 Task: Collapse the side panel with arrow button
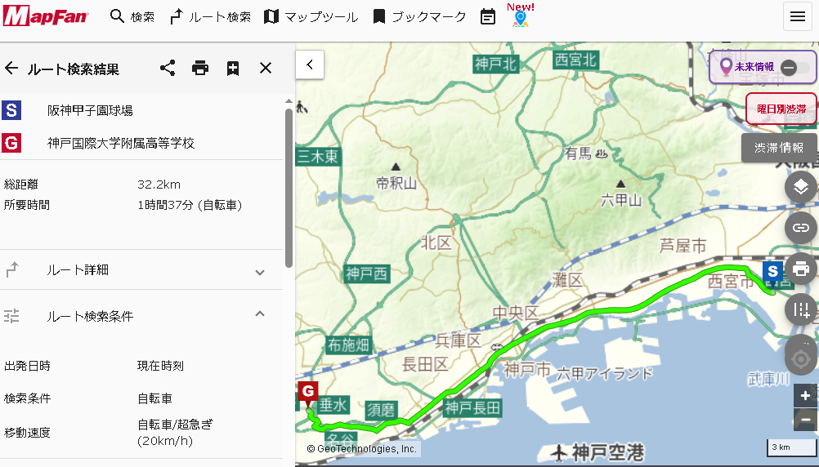[x=310, y=64]
